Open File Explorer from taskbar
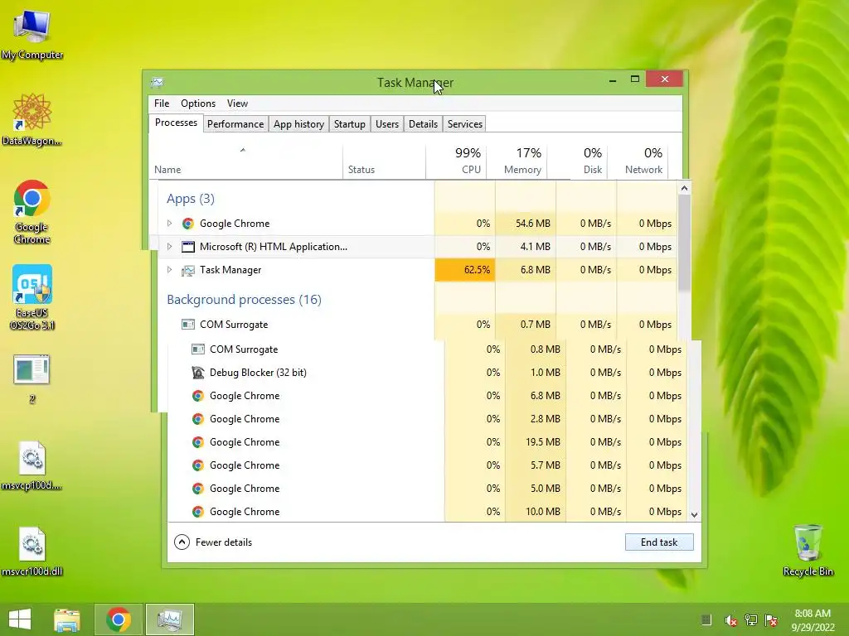The height and width of the screenshot is (636, 849). point(67,619)
